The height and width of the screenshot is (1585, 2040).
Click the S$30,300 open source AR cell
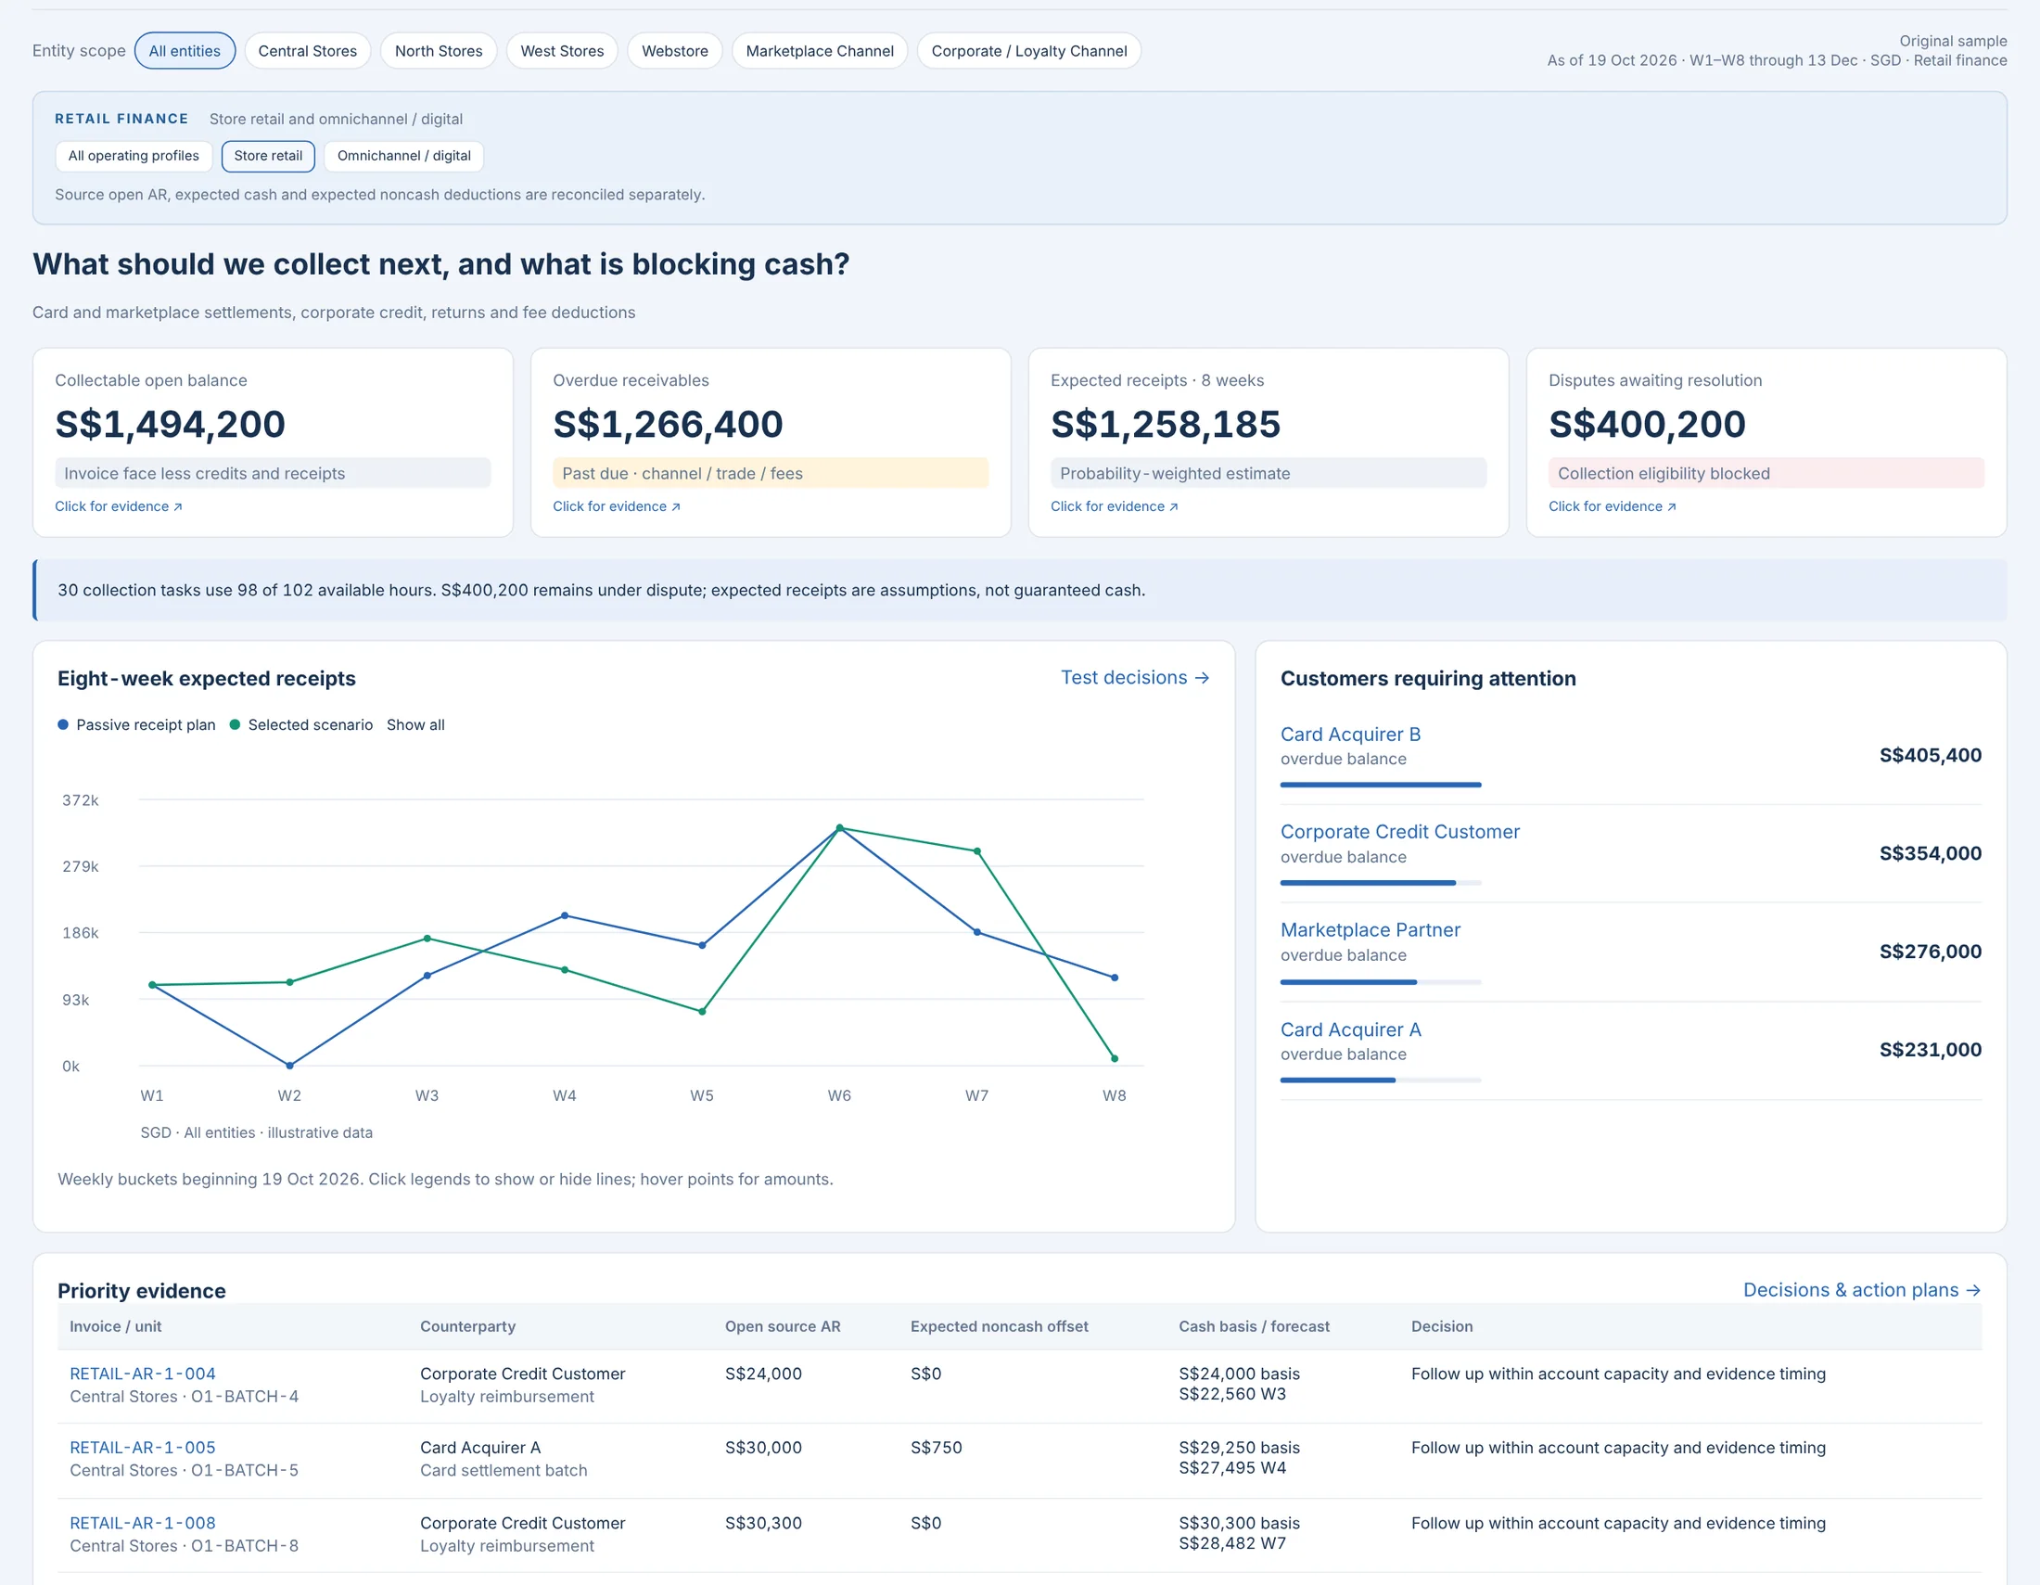pos(763,1524)
